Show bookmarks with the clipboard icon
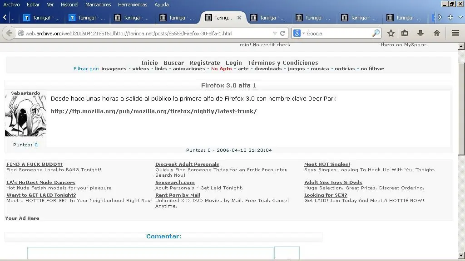Screen dimensions: 465x261 pos(404,33)
